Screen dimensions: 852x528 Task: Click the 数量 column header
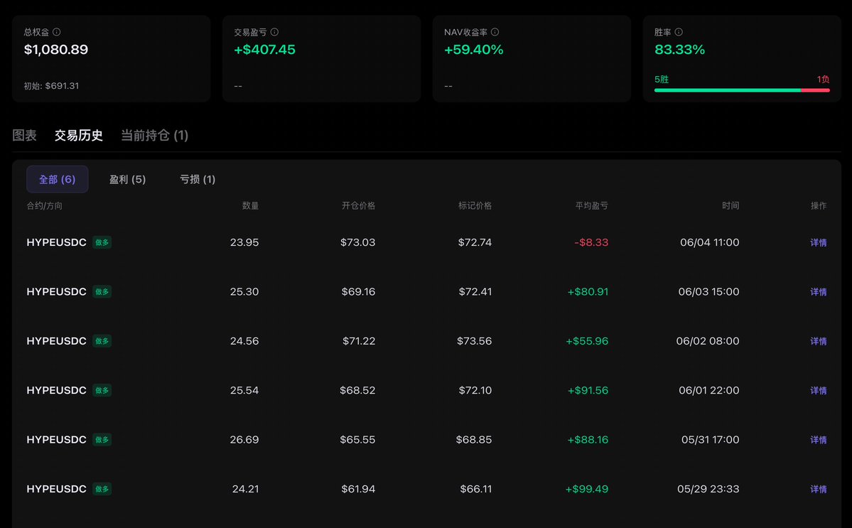[251, 206]
